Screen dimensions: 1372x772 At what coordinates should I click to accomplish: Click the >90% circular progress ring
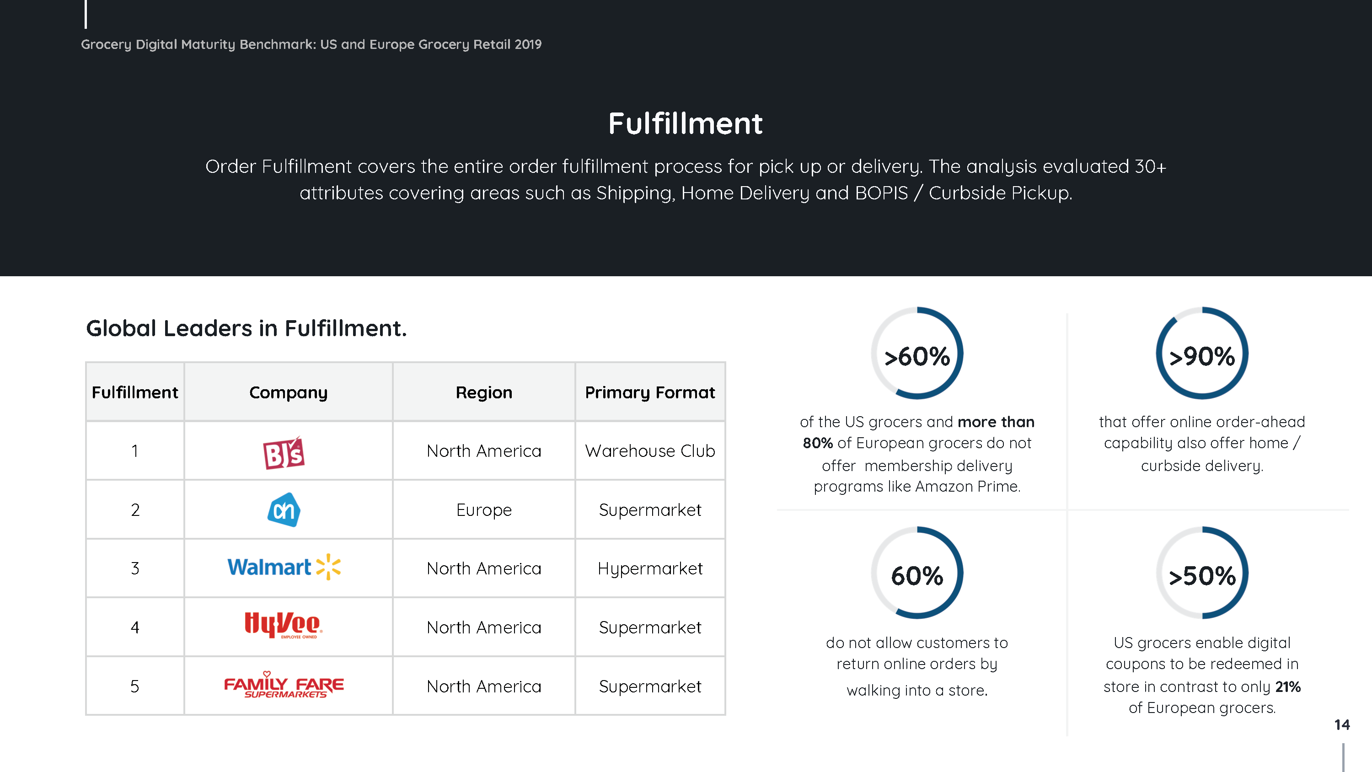pyautogui.click(x=1201, y=353)
